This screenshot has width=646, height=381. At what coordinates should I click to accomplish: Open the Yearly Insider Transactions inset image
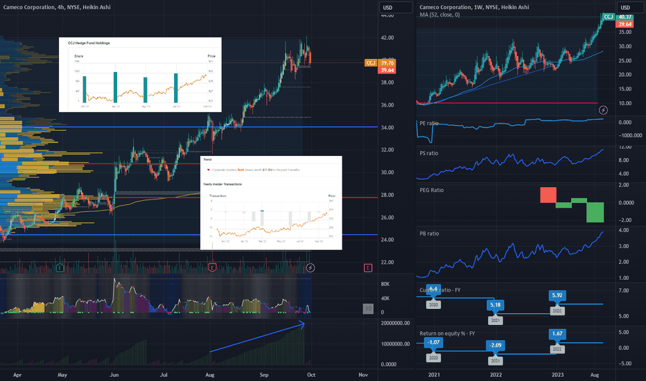click(271, 203)
